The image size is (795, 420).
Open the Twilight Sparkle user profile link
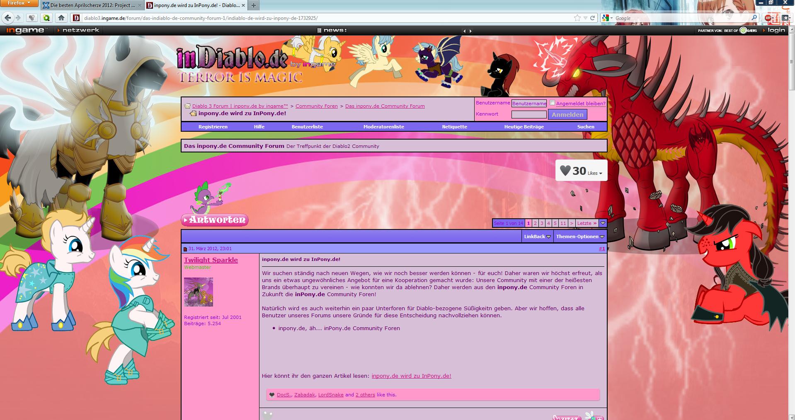211,260
